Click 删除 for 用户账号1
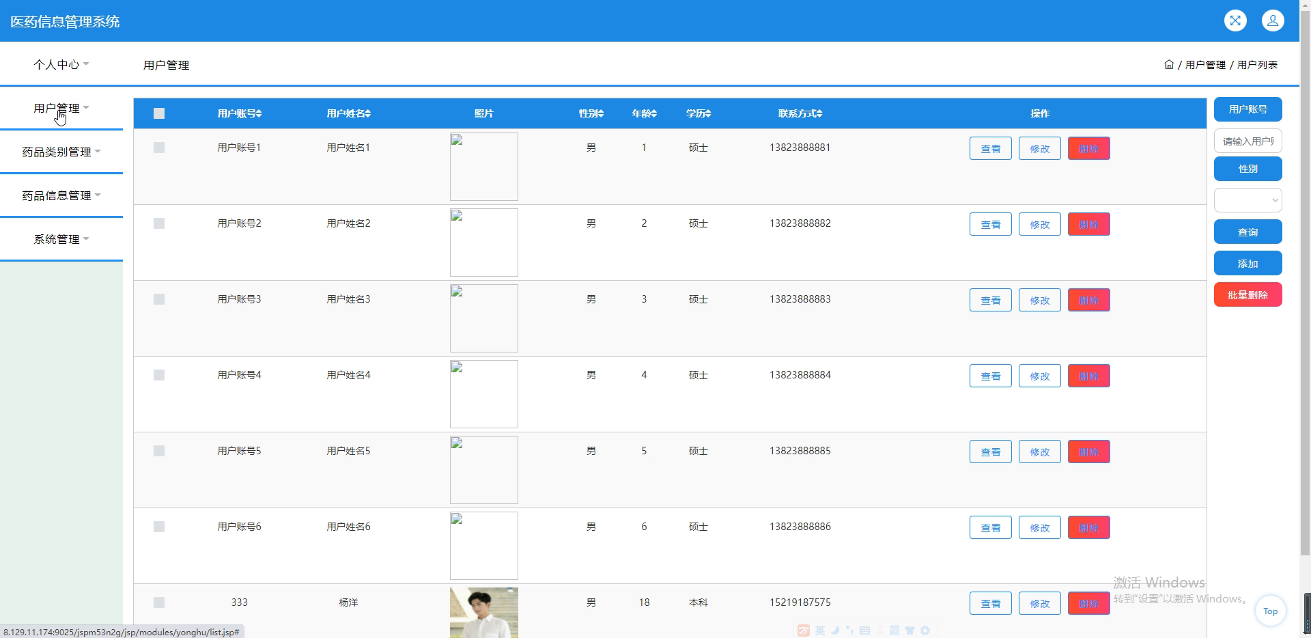Screen dimensions: 1311x638 1089,148
